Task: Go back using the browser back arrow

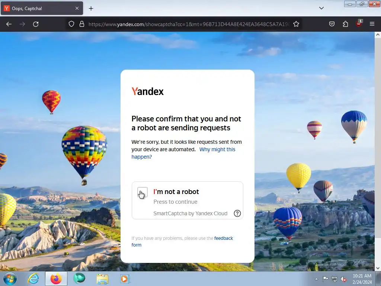Action: (x=9, y=24)
